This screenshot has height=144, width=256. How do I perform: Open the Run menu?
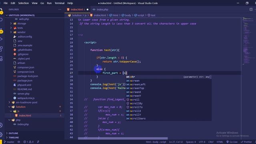pos(49,3)
